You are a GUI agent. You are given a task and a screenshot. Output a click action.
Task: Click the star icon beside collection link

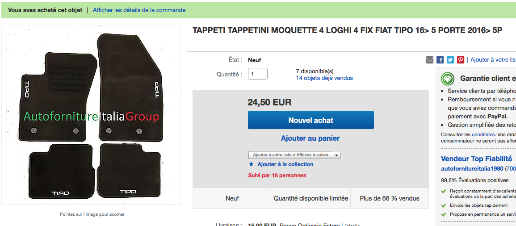(252, 164)
